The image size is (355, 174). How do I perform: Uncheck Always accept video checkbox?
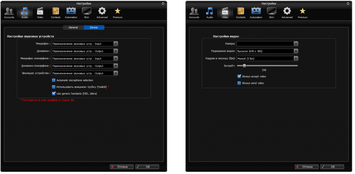pyautogui.click(x=239, y=76)
